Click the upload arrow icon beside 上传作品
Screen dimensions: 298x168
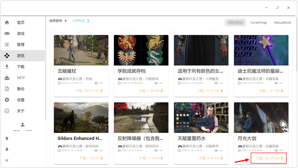(88, 21)
